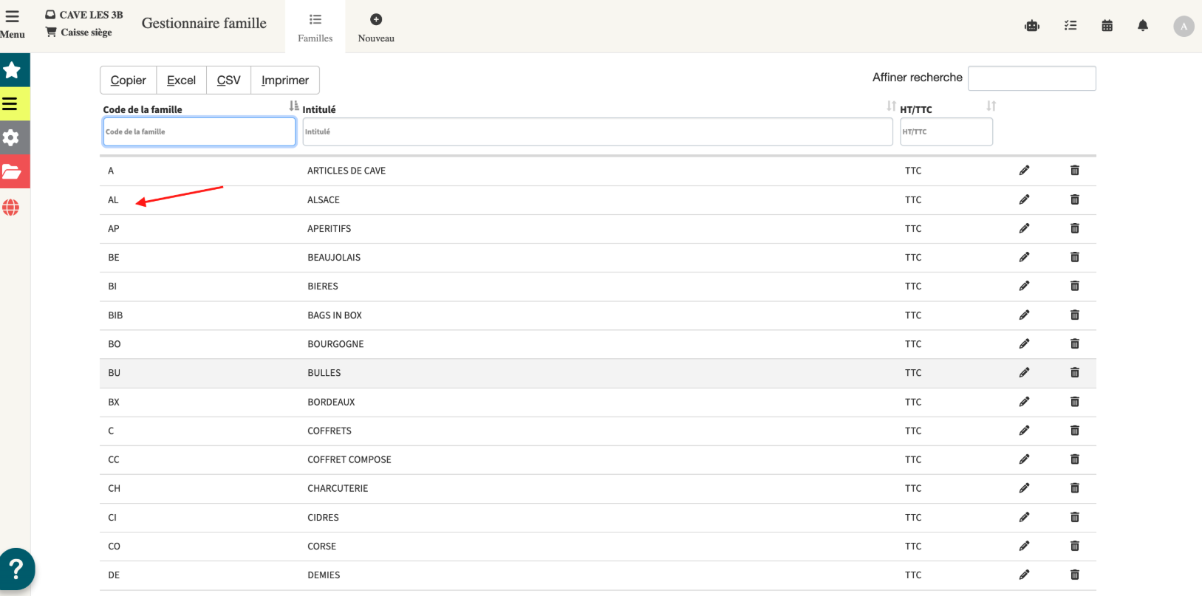
Task: Open the Nouveau tab
Action: [x=376, y=27]
